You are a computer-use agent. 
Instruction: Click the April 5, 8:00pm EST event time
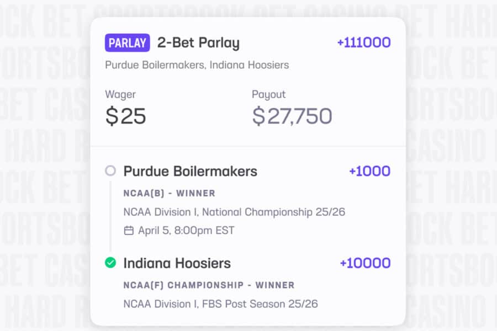185,231
